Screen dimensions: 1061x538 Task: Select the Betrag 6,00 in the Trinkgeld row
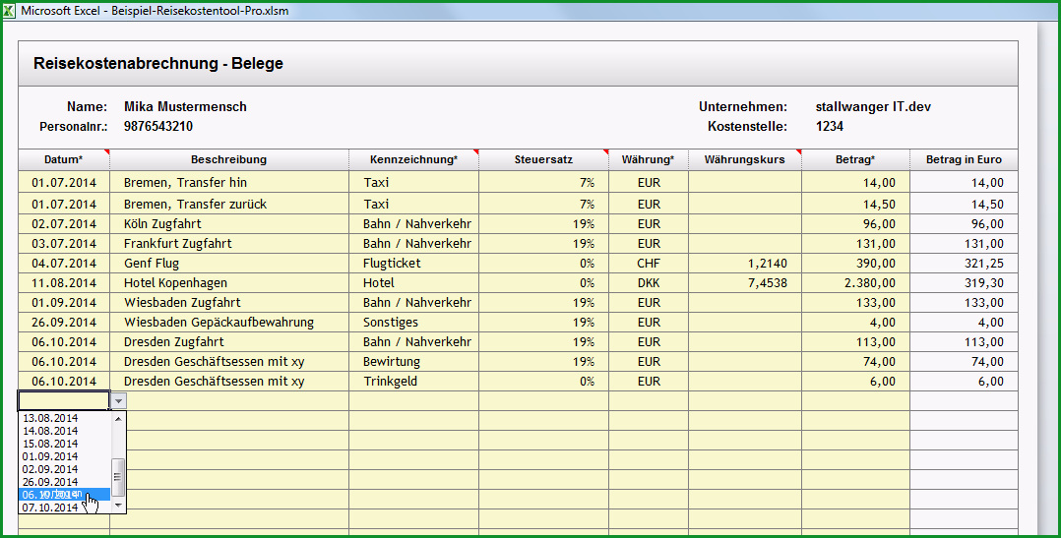pyautogui.click(x=855, y=381)
